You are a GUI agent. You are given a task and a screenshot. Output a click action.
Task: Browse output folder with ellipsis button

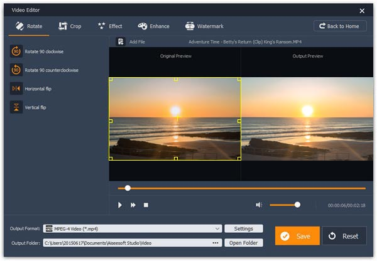[x=216, y=243]
